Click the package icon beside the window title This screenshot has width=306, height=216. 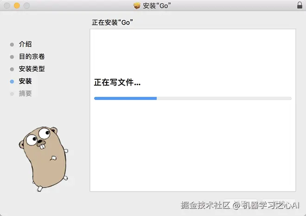[x=137, y=6]
